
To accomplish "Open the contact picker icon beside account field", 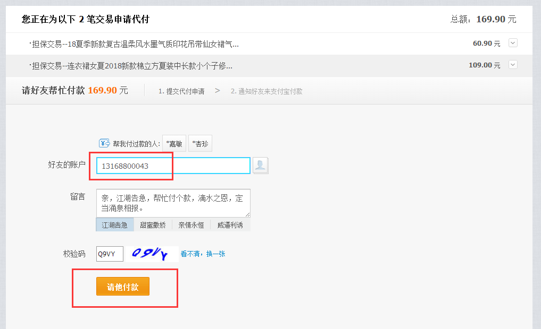I will click(x=260, y=166).
